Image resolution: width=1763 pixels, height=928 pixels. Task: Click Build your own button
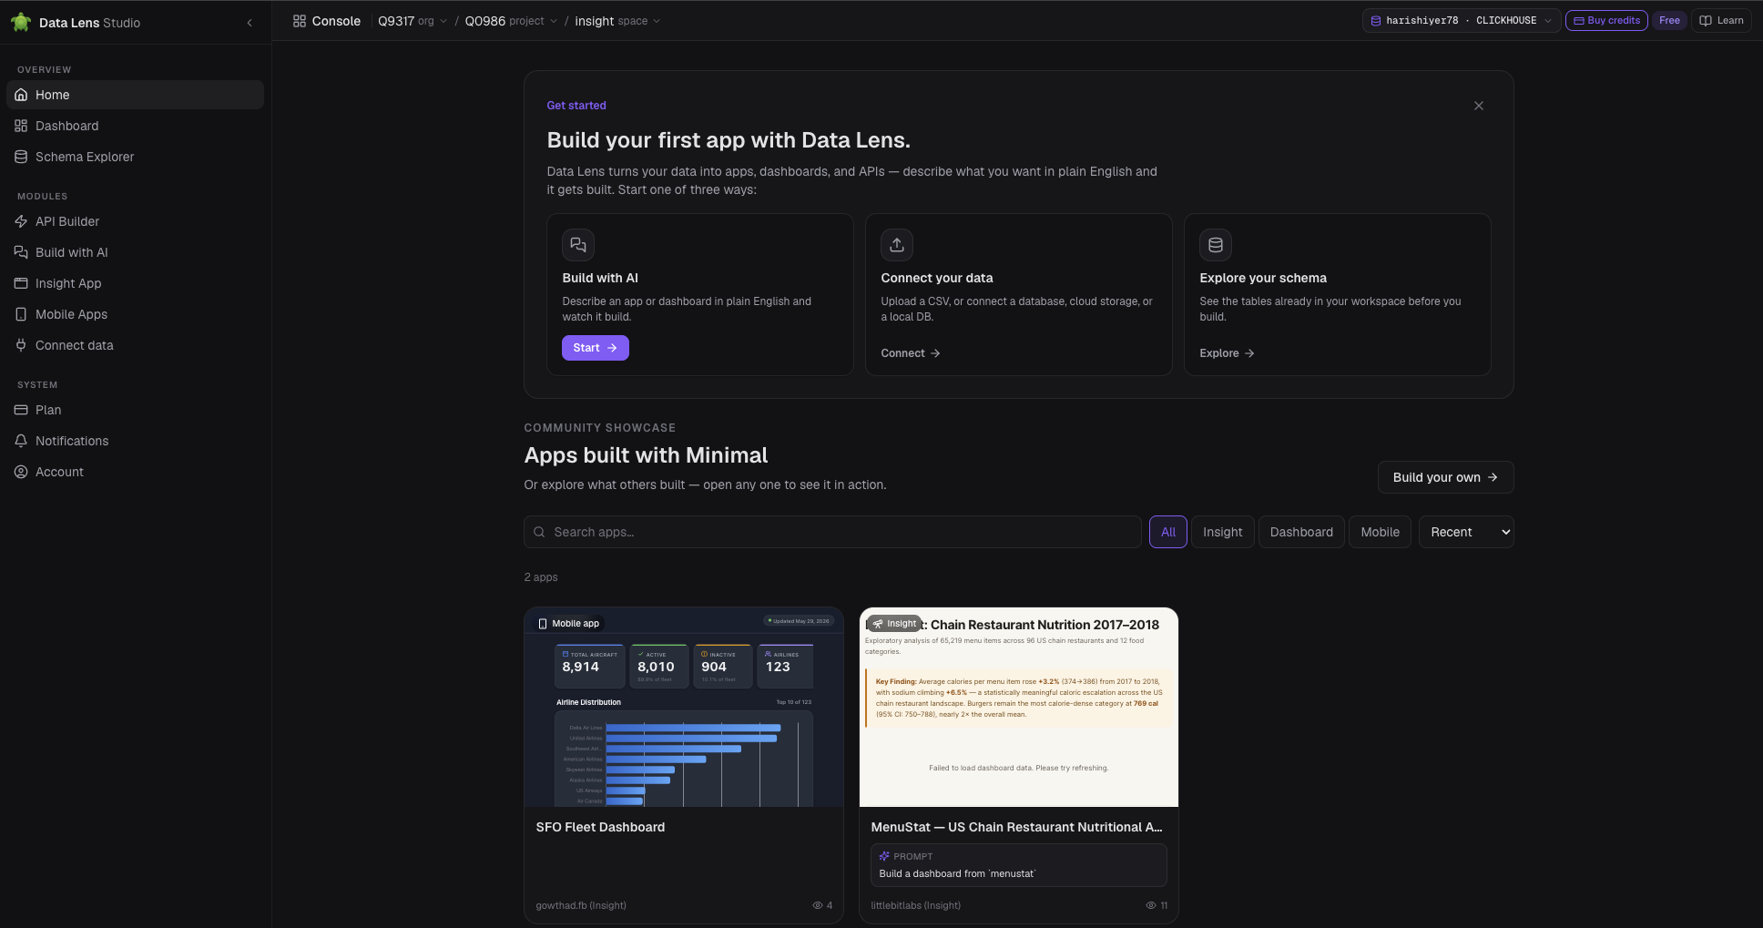click(x=1445, y=477)
